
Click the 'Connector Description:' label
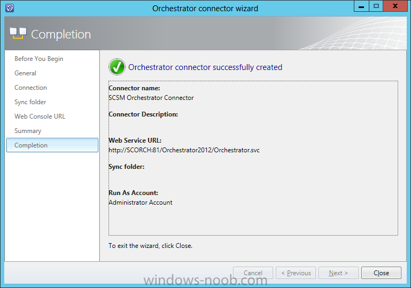coord(143,114)
